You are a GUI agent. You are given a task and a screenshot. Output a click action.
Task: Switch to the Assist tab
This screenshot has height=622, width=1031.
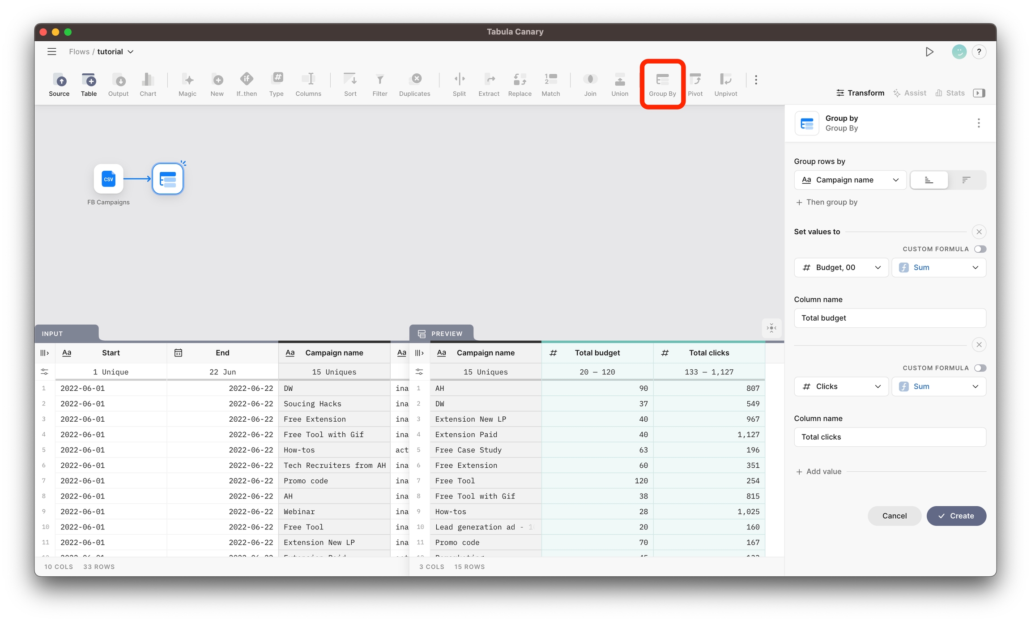tap(910, 93)
